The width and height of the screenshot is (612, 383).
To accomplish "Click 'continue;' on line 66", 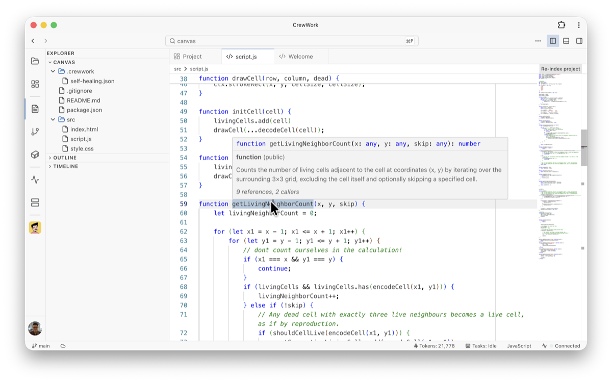I will 274,268.
